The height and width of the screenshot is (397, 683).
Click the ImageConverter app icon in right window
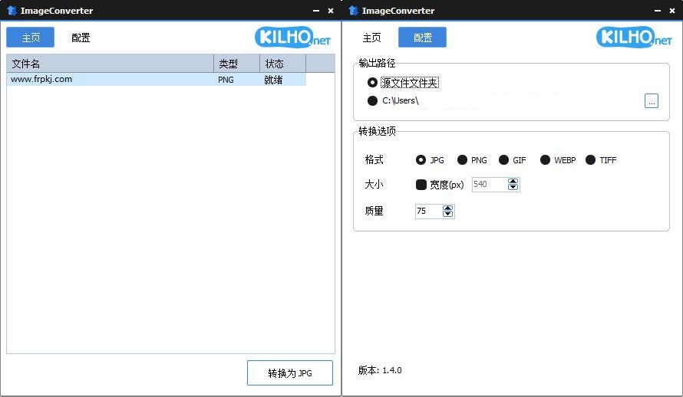353,11
